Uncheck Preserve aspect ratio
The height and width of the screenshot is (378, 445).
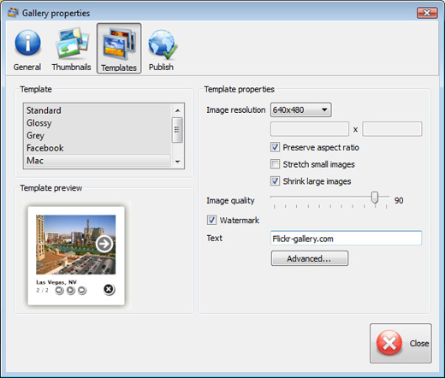pyautogui.click(x=275, y=147)
